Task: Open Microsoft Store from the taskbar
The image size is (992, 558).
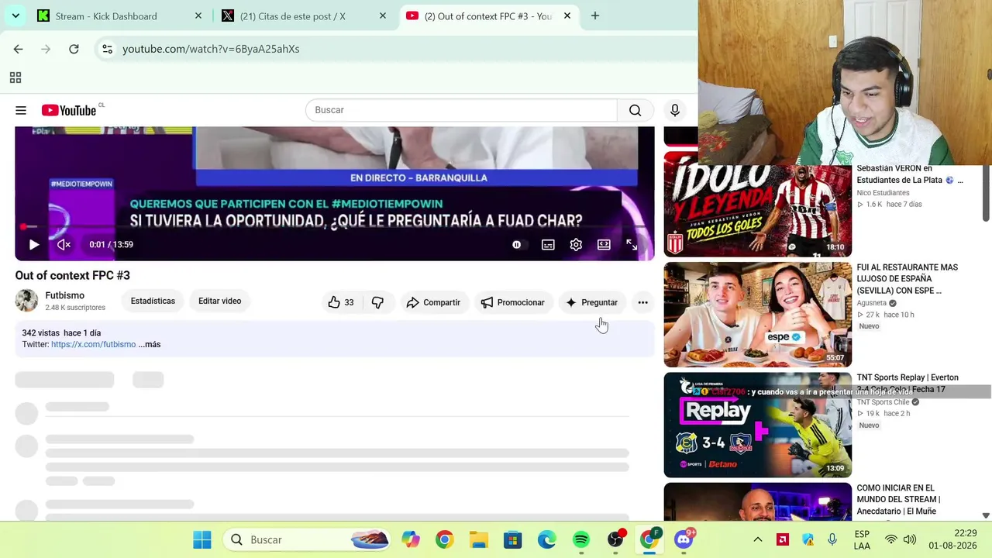Action: coord(513,539)
